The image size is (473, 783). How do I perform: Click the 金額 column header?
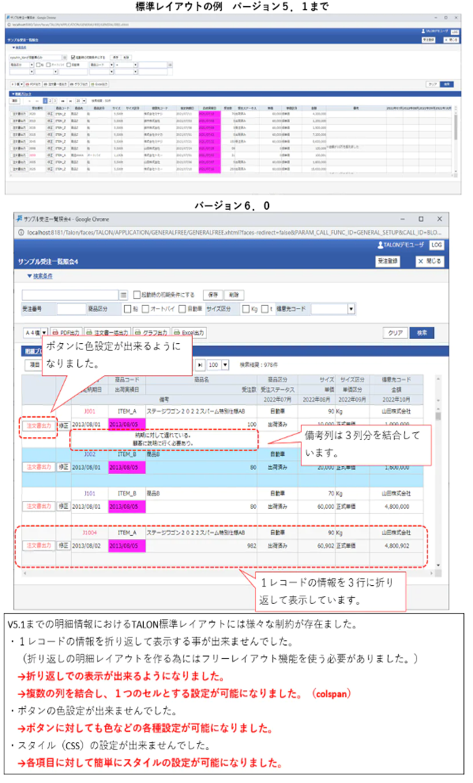tap(396, 390)
